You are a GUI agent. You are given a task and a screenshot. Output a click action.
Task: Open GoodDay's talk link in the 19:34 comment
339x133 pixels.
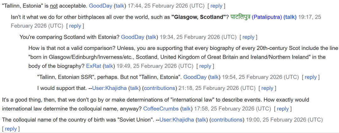click(x=152, y=37)
